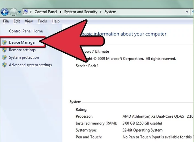
Task: Open the File menu
Action: click(x=5, y=21)
